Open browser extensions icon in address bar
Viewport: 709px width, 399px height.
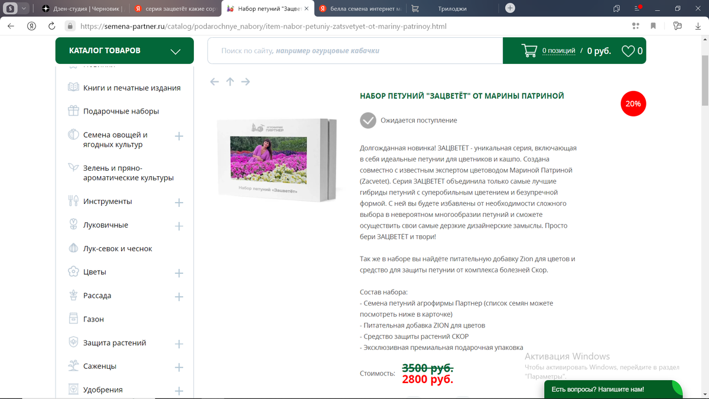point(636,26)
